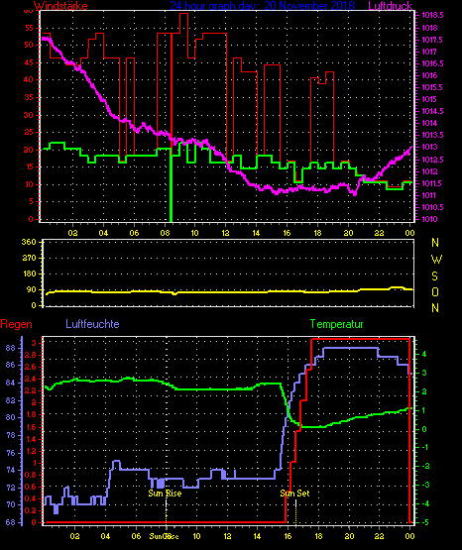Click the 360 wind direction axis value

point(29,242)
